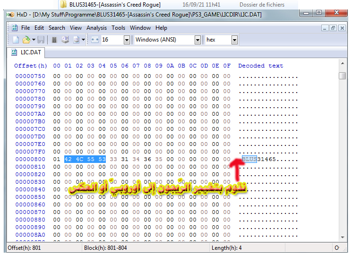Screen dimensions: 352x255
Task: Click the bytes-per-row width icon
Action: (x=94, y=40)
